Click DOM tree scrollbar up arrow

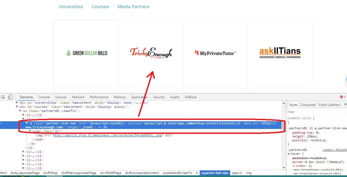click(283, 103)
